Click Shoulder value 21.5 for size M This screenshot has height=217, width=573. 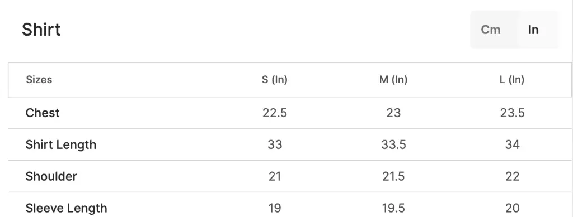click(x=393, y=176)
